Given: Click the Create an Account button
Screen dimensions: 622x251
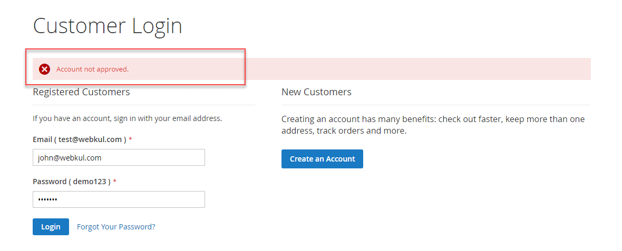Looking at the screenshot, I should pos(322,159).
